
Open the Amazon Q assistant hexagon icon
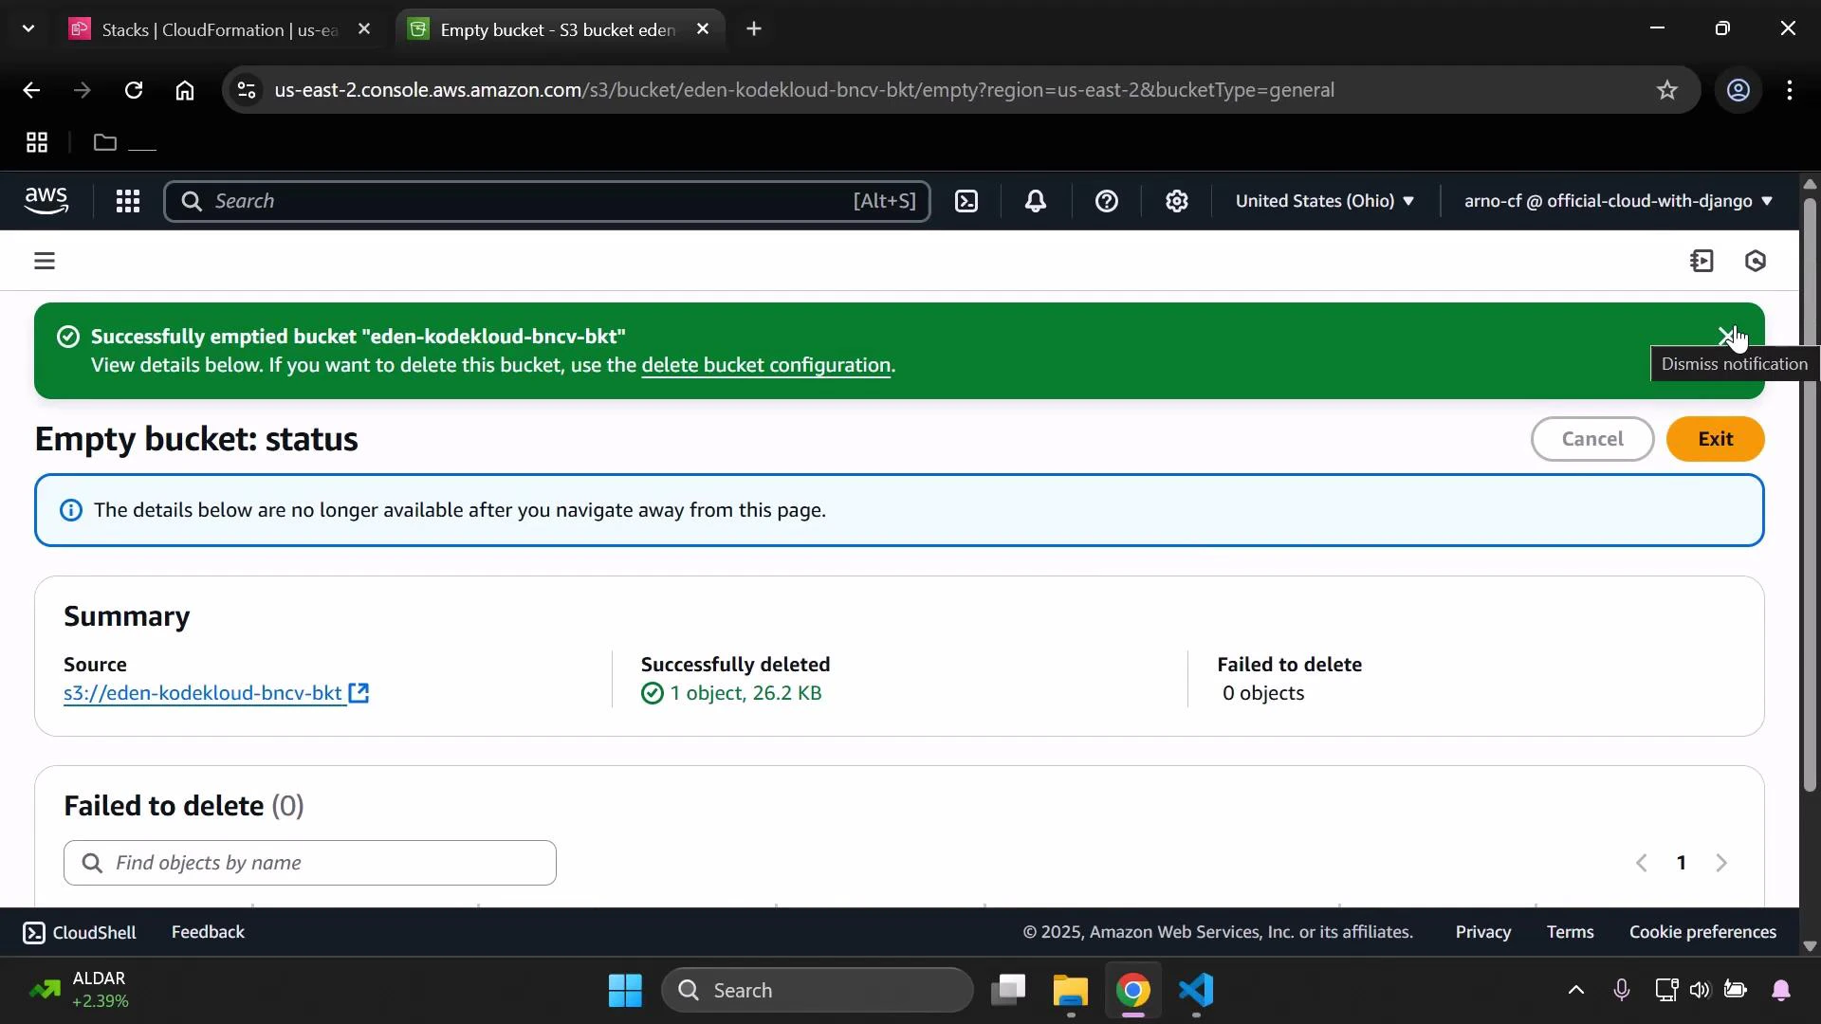click(x=1756, y=261)
